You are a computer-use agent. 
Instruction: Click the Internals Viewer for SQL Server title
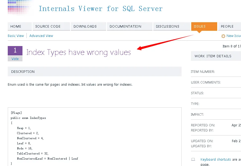tap(101, 9)
